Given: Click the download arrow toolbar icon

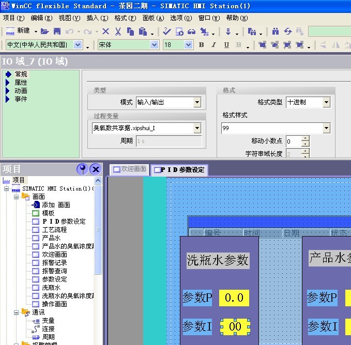Looking at the screenshot, I should [228, 32].
